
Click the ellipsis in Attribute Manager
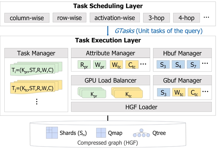coord(144,65)
